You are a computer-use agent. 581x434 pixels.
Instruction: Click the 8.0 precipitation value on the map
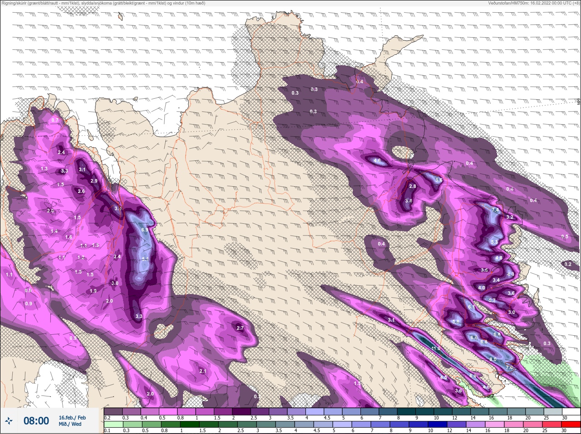(493, 359)
